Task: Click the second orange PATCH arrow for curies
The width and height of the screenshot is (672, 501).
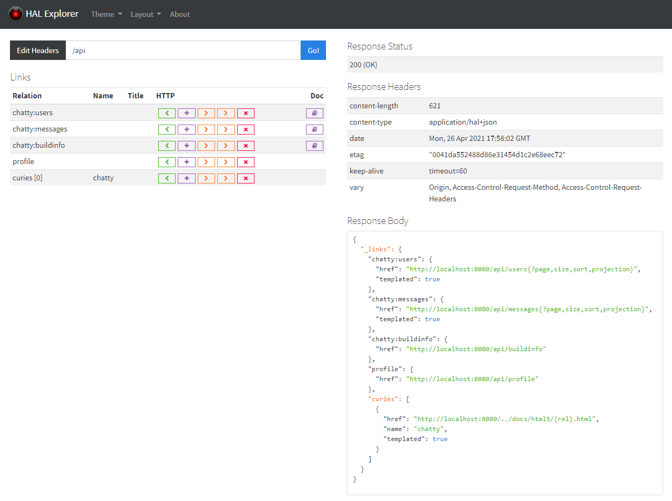Action: (226, 178)
